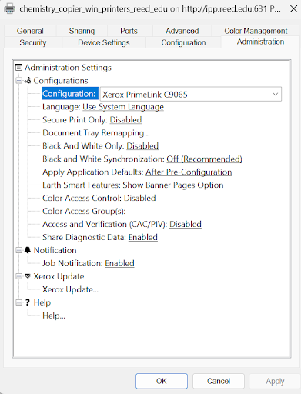Select the Administration Settings root label
This screenshot has height=394, width=301.
pos(68,68)
